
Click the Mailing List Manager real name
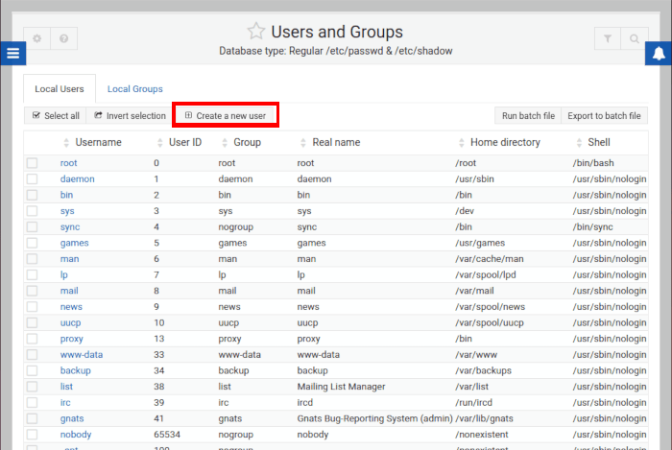pyautogui.click(x=341, y=387)
